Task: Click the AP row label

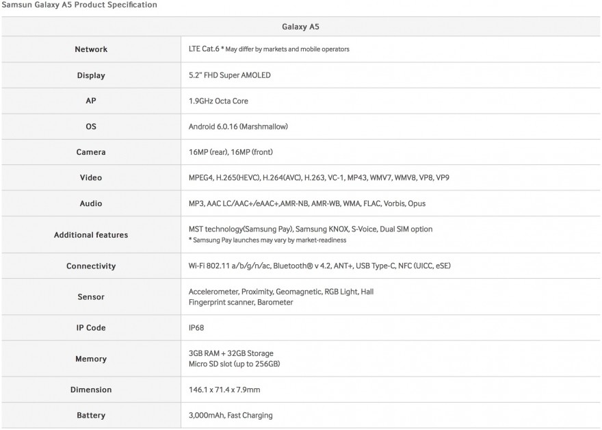Action: click(x=91, y=101)
